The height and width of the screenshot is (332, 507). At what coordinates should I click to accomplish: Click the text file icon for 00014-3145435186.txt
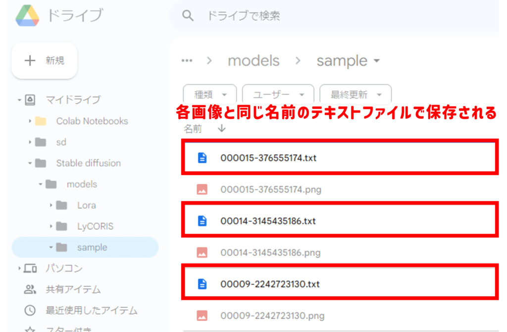[202, 221]
